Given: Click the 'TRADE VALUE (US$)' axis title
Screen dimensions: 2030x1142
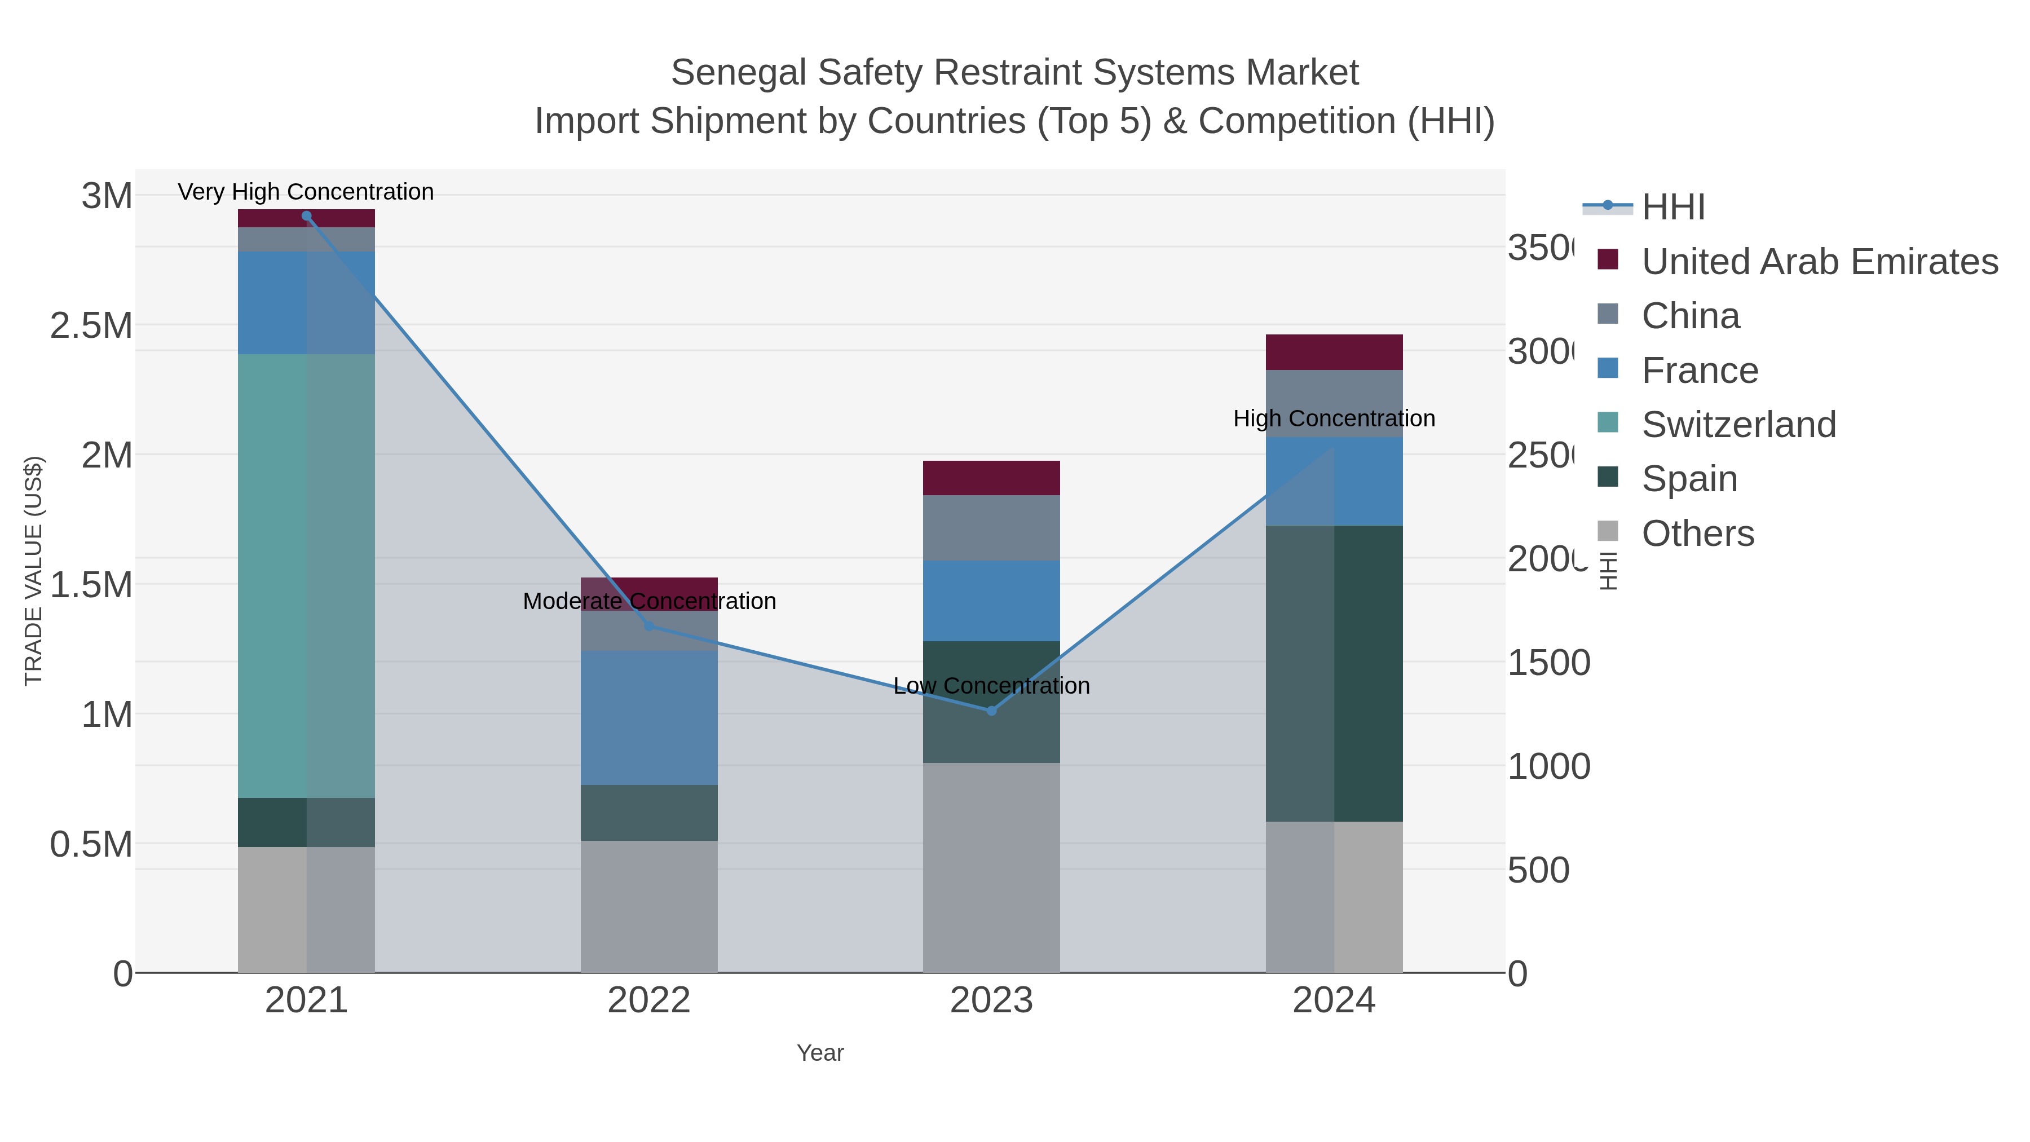Looking at the screenshot, I should click(x=33, y=571).
